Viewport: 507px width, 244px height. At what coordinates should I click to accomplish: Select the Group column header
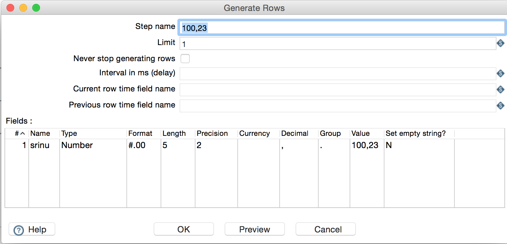334,134
